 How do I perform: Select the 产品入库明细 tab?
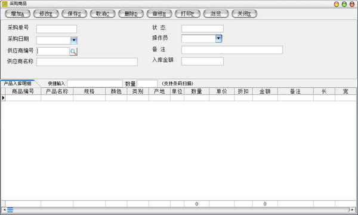(x=17, y=84)
